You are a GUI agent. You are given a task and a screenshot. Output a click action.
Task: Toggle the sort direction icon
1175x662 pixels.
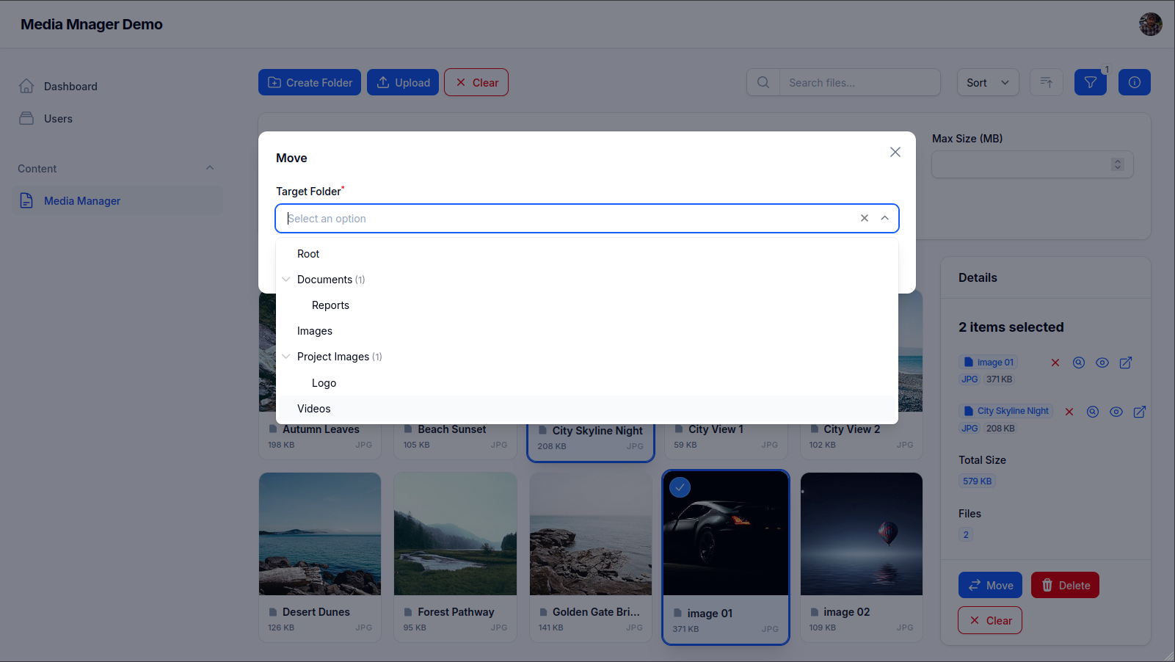pyautogui.click(x=1046, y=82)
